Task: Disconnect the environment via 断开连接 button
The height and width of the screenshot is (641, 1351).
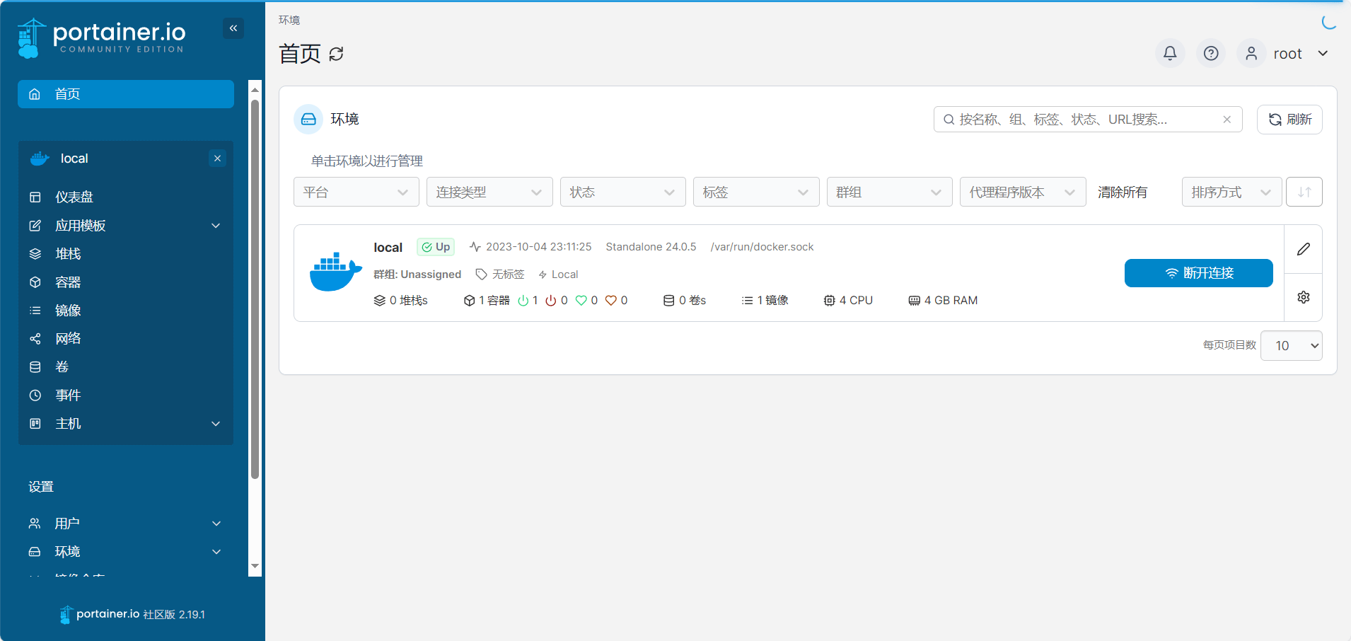Action: (1198, 273)
